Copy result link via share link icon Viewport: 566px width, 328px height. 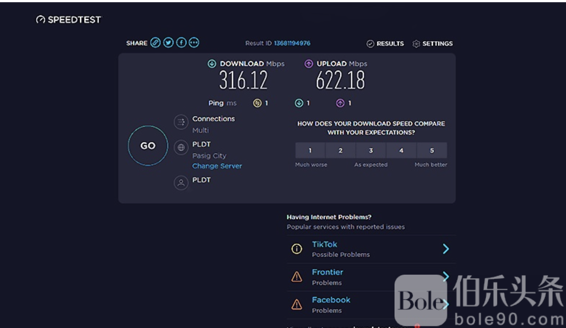[155, 43]
